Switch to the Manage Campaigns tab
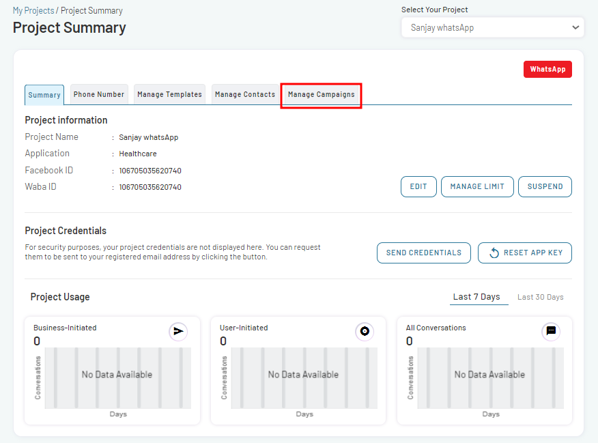Viewport: 598px width, 443px height. click(321, 95)
